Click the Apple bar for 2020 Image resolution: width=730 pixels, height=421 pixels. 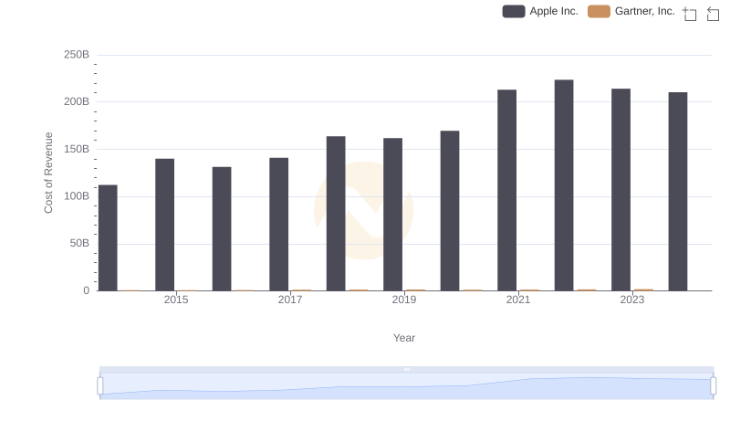pyautogui.click(x=450, y=211)
